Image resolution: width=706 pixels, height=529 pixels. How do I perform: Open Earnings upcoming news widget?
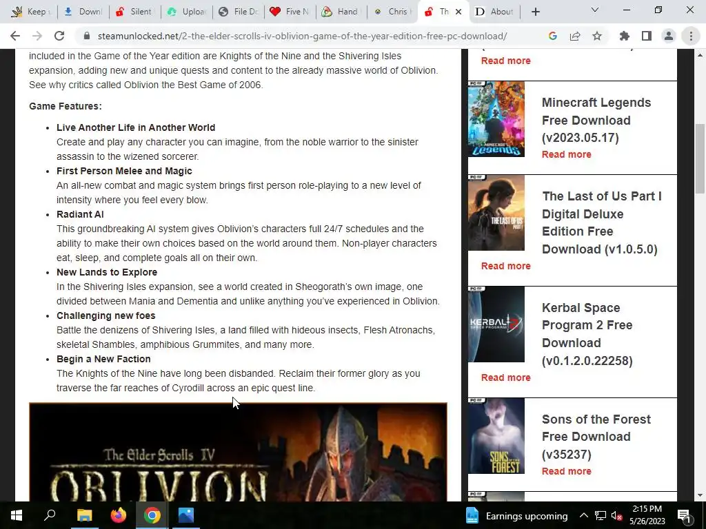click(x=516, y=515)
